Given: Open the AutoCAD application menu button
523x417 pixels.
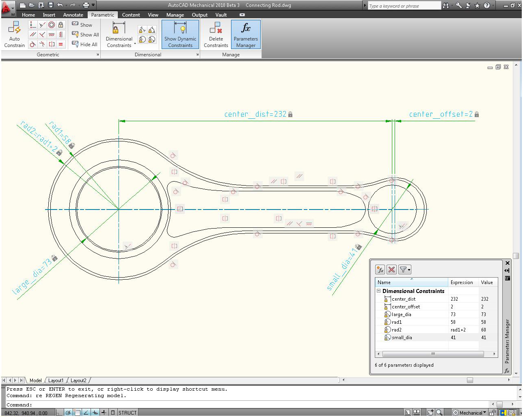Looking at the screenshot, I should (x=7, y=9).
